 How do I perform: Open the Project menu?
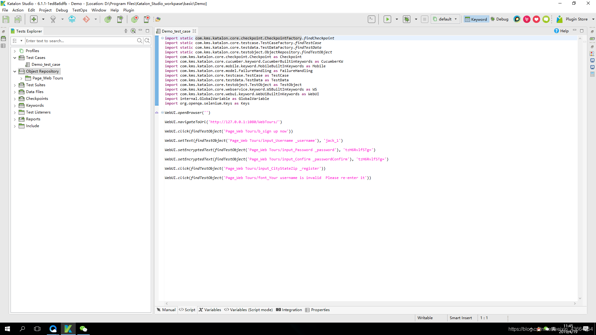[x=45, y=10]
